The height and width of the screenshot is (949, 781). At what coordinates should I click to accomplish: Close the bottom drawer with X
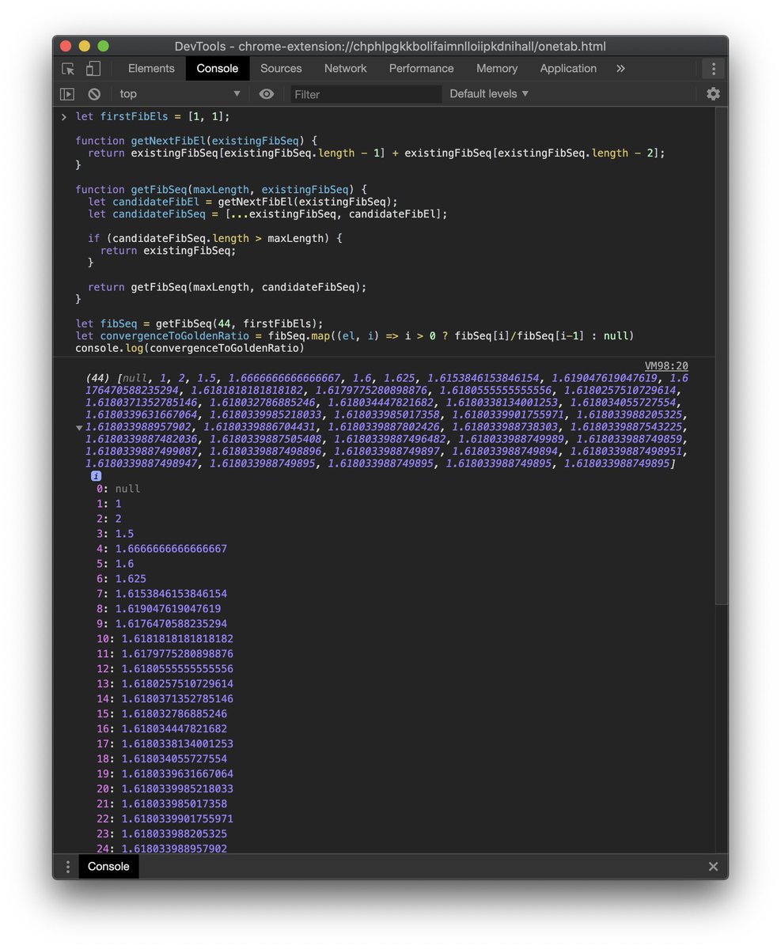(713, 866)
